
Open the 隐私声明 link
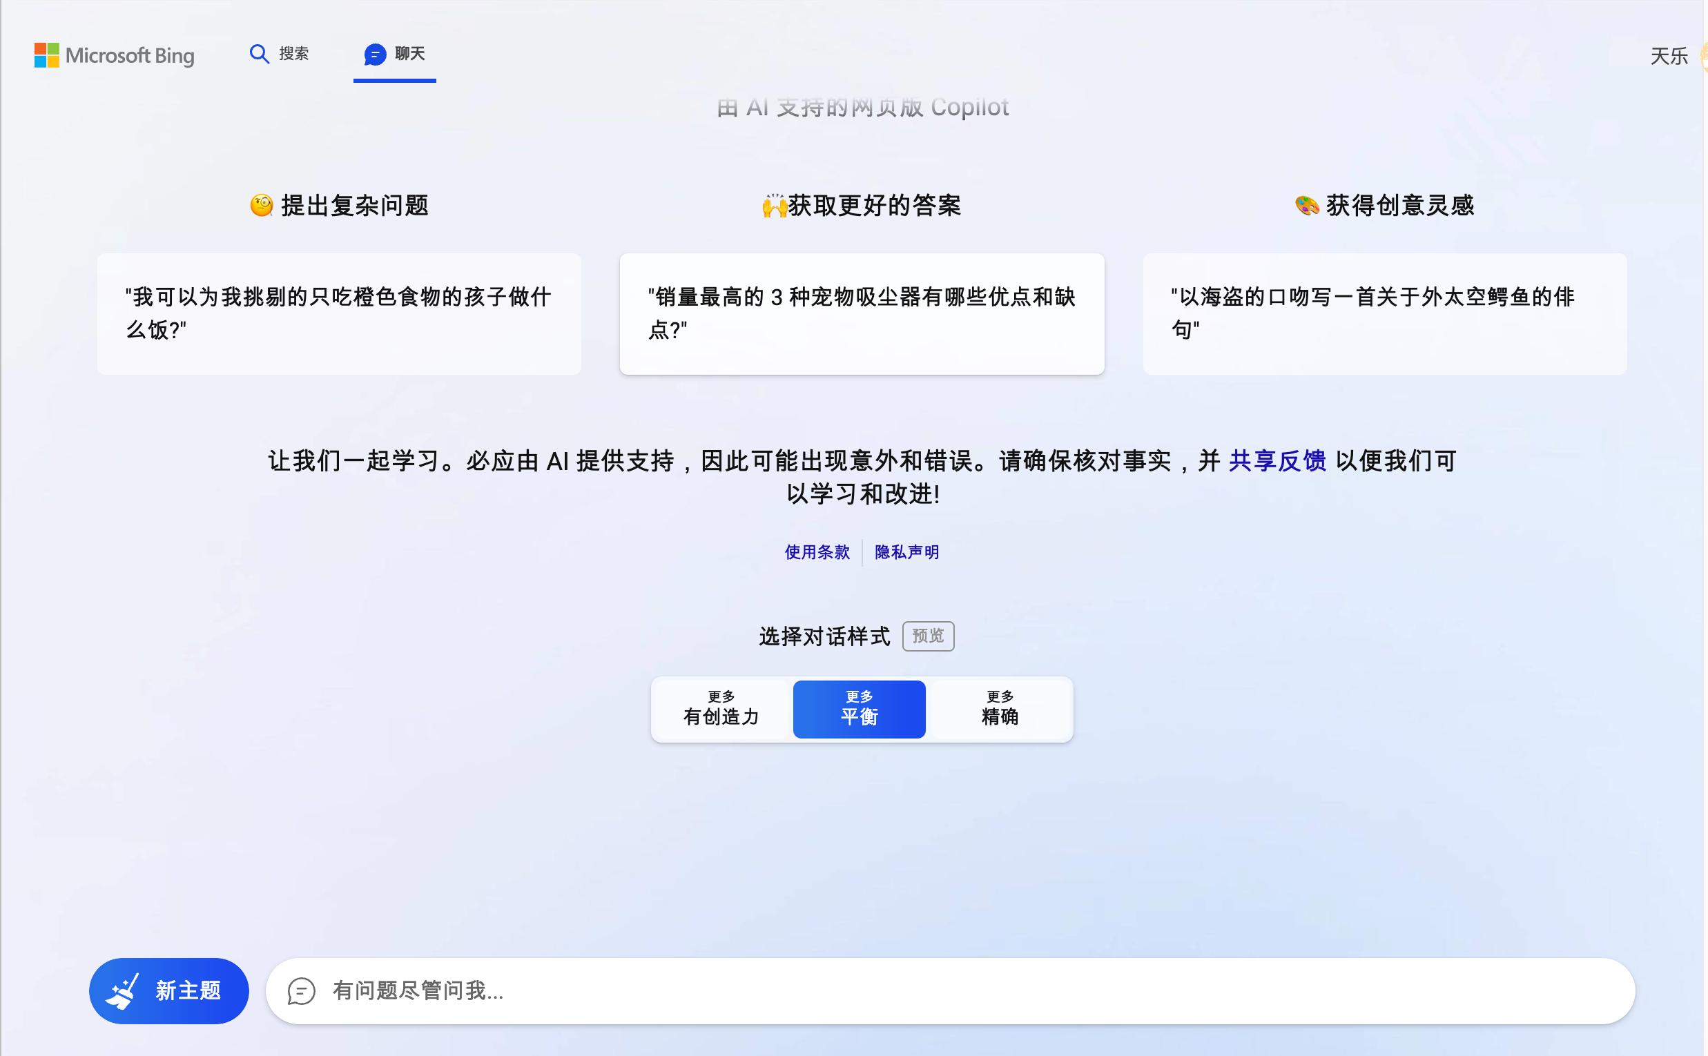(x=906, y=551)
